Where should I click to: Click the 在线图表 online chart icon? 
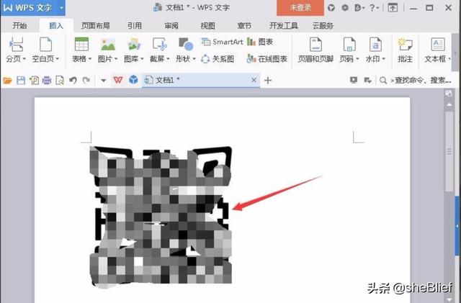click(x=267, y=59)
